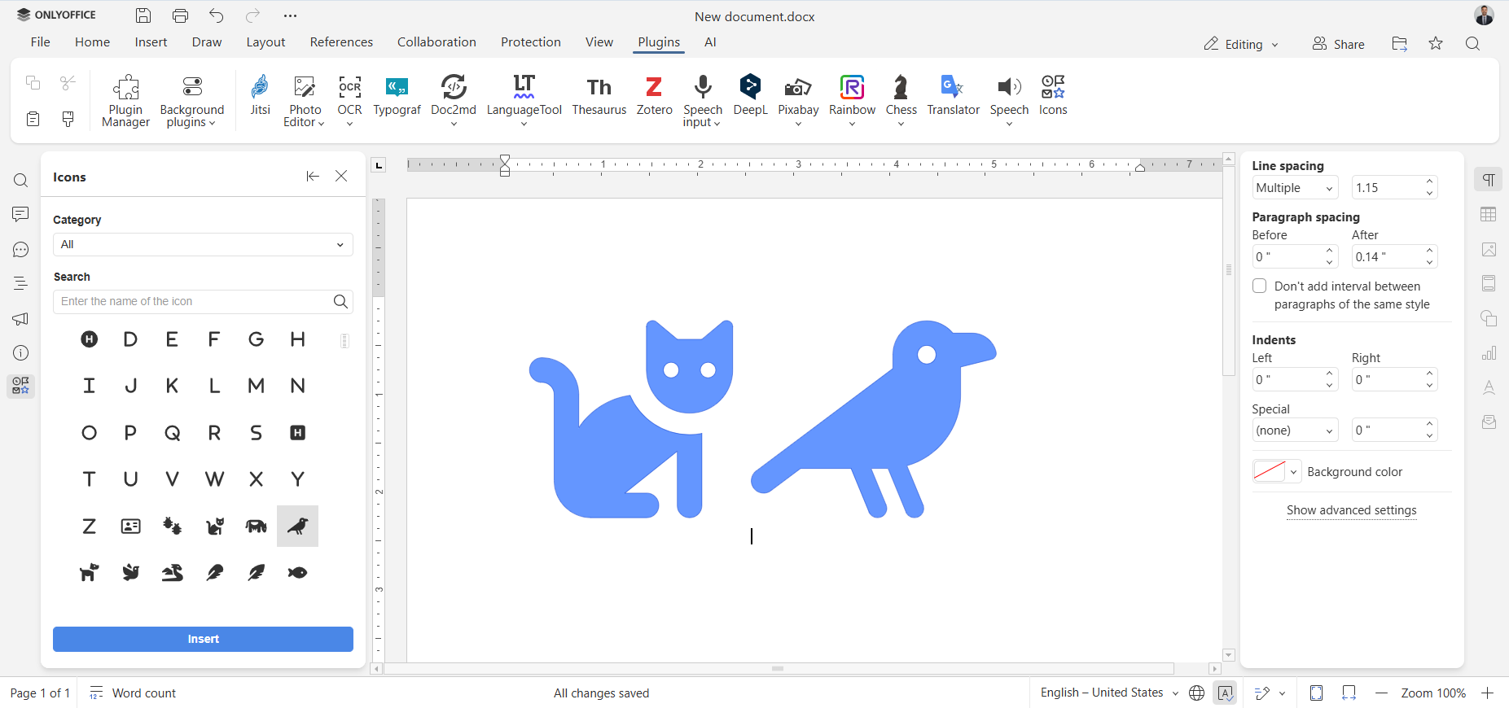Open the Thesaurus plugin
The image size is (1509, 708).
click(599, 96)
